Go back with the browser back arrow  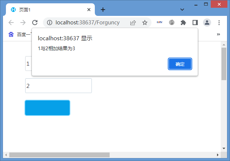point(11,23)
